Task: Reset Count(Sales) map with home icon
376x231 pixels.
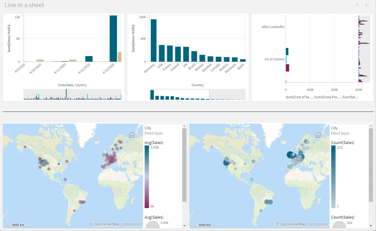Action: tap(318, 135)
